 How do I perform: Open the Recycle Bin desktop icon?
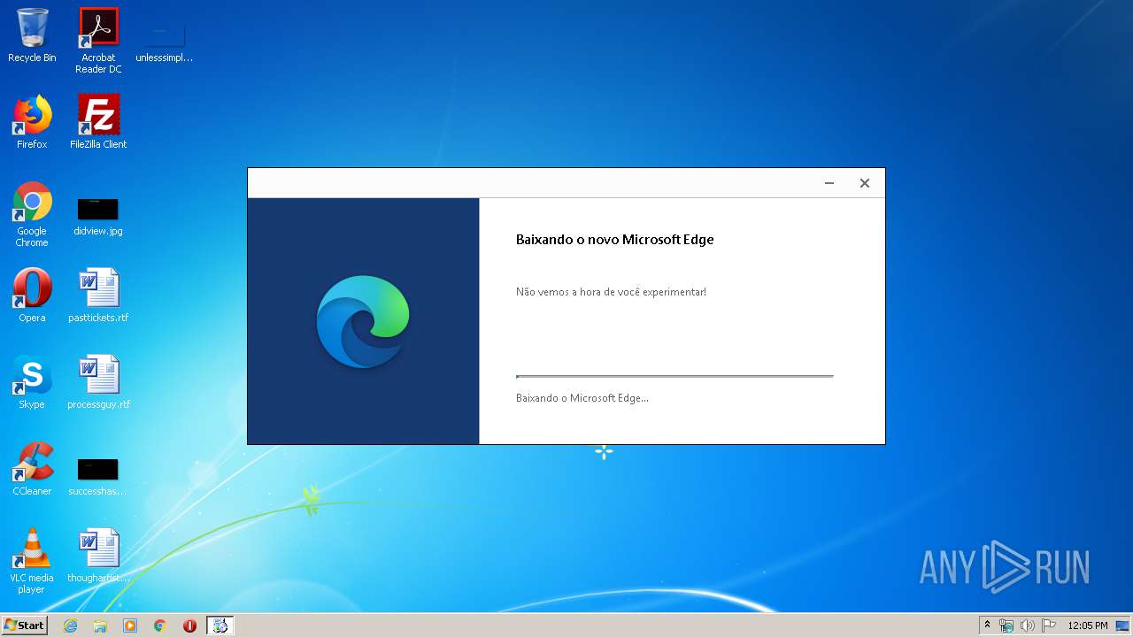coord(32,35)
